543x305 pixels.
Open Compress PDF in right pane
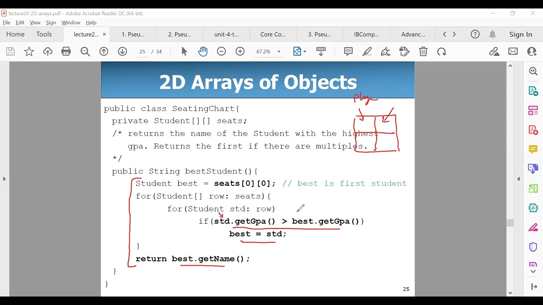point(533,208)
